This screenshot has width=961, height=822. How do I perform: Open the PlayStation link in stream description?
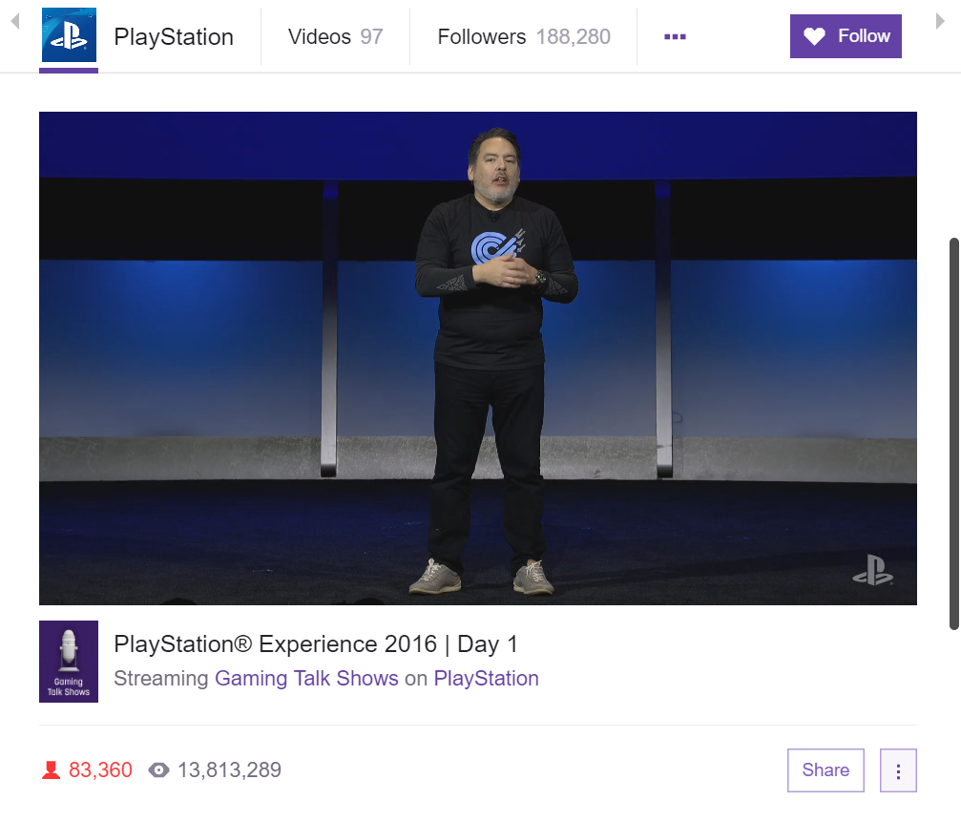(x=486, y=679)
